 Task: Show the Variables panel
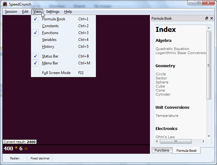[x=63, y=40]
